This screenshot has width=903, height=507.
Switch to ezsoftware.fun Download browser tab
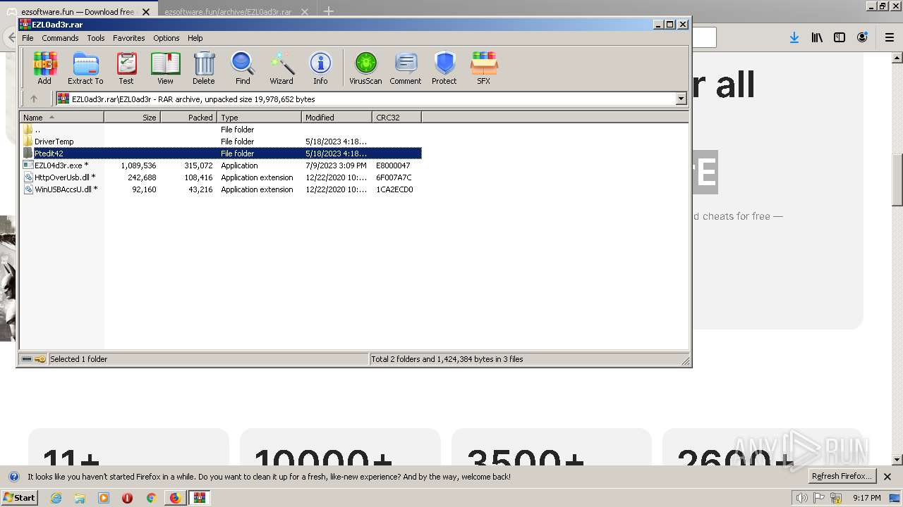pos(78,12)
